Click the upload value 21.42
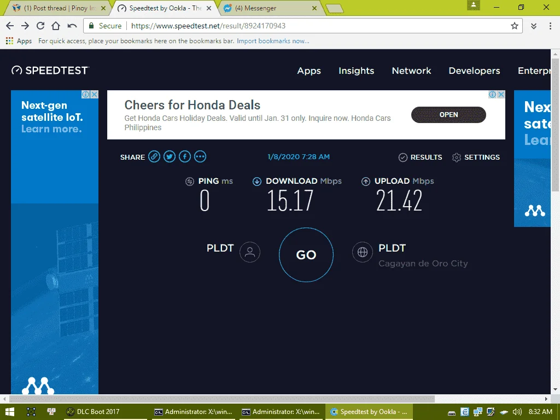Image resolution: width=560 pixels, height=420 pixels. (x=399, y=200)
